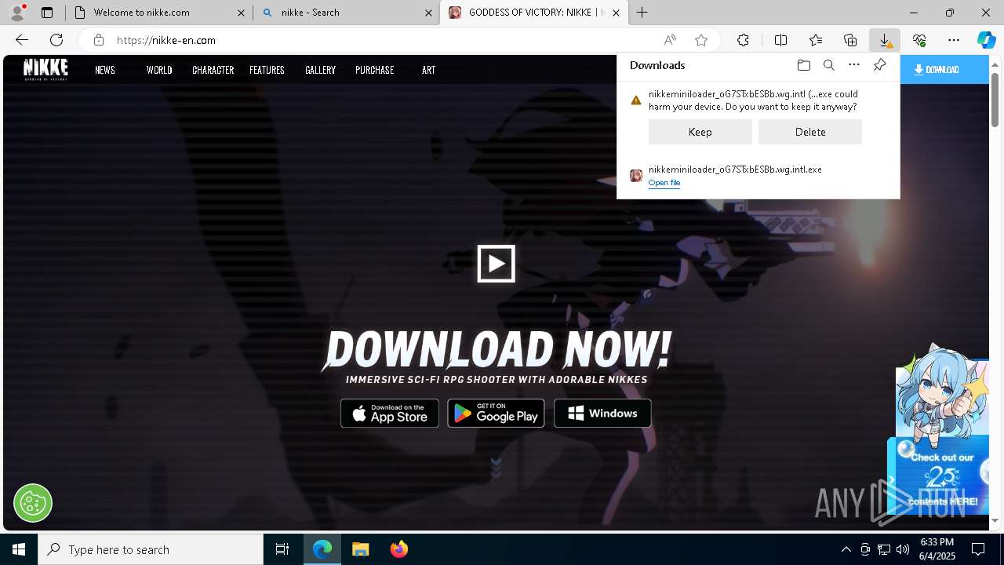Open Tab actions menu
This screenshot has height=565, width=1004.
coord(47,13)
